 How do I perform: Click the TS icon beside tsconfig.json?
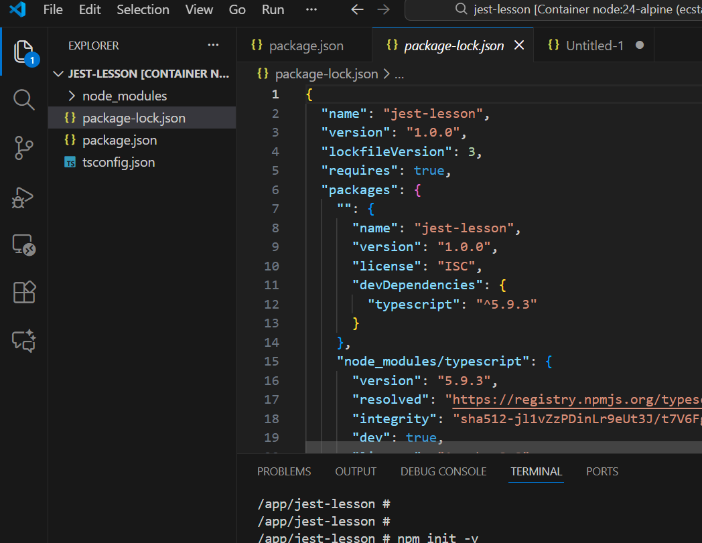click(70, 162)
